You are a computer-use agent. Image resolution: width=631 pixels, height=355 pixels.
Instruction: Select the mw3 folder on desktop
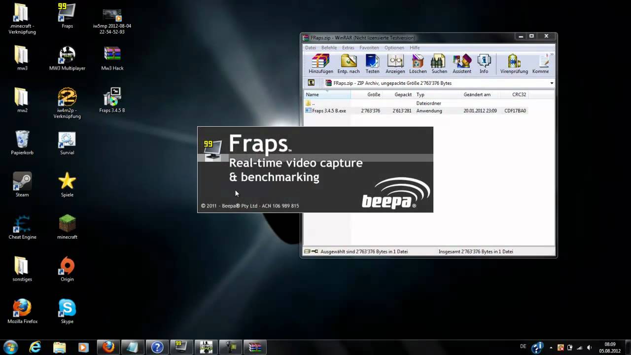point(22,58)
